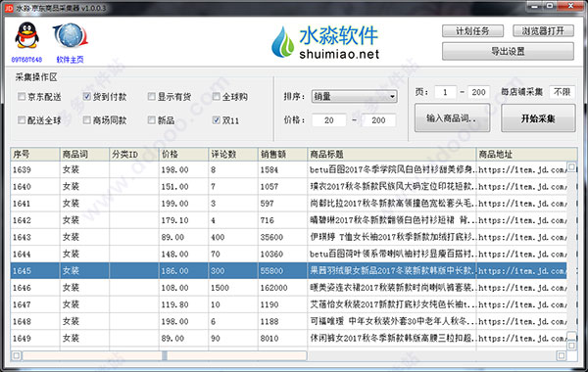
Task: Click the 水淼软件 water drop logo
Action: click(282, 41)
